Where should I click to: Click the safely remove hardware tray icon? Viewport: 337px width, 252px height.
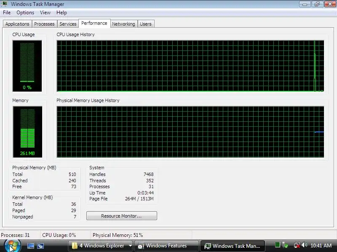tap(285, 245)
